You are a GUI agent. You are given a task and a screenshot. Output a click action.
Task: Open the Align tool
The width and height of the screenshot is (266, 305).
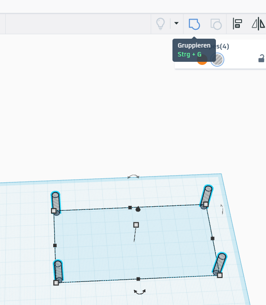click(x=238, y=24)
